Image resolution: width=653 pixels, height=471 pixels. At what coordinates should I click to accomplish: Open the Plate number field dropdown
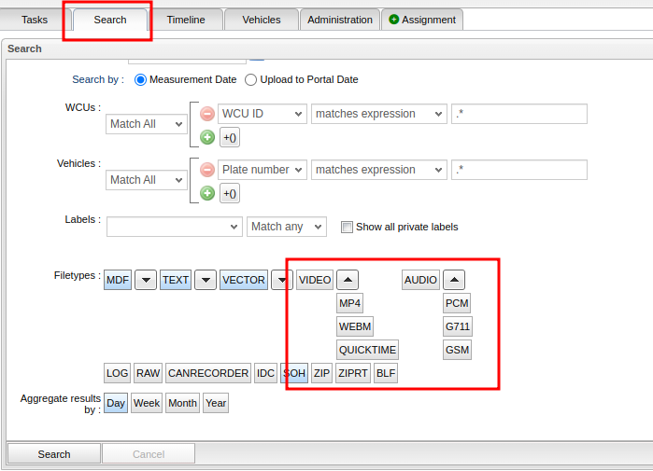click(x=262, y=170)
